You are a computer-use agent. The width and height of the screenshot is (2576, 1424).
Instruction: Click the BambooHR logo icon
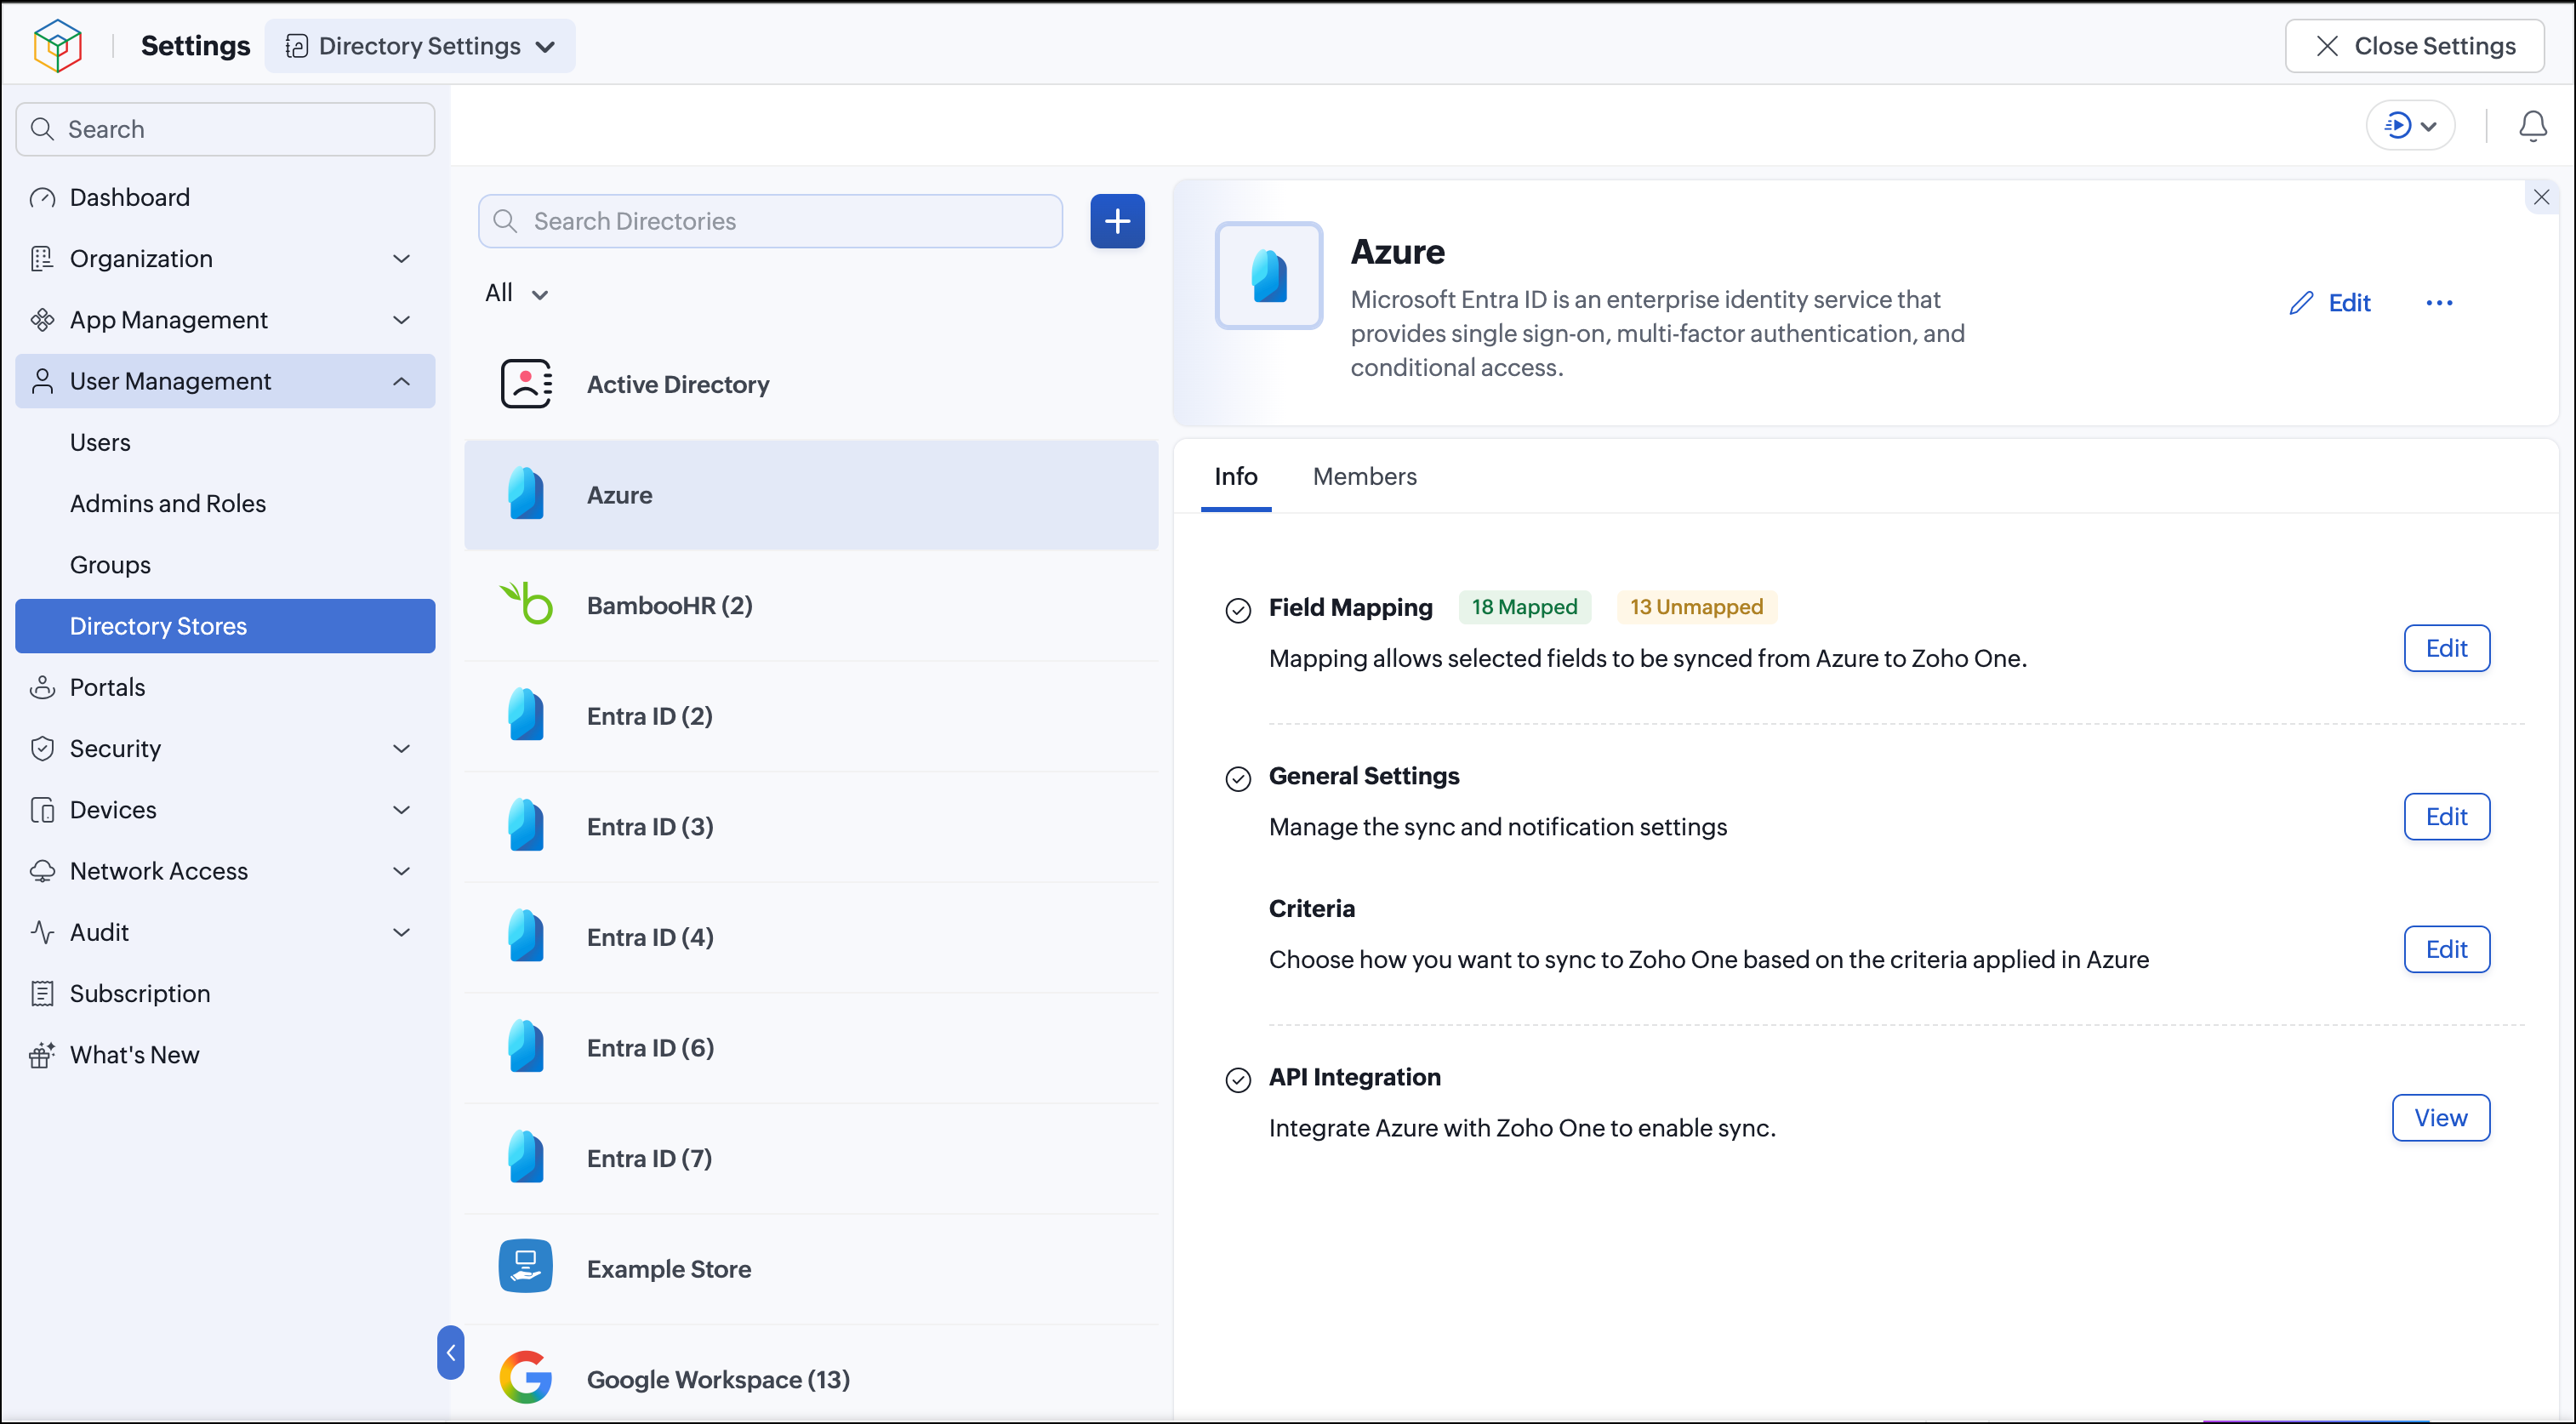526,605
